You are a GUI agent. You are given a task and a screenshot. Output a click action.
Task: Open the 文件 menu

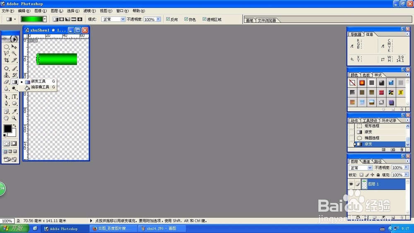click(7, 11)
